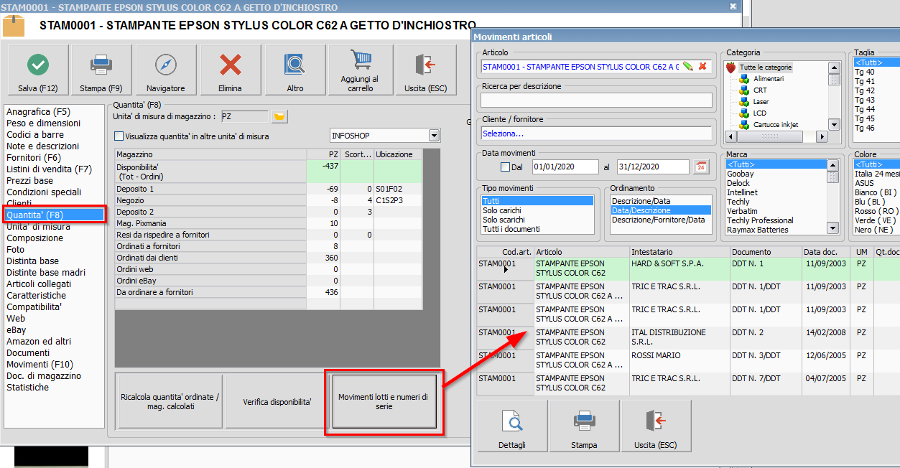Click Ricalcola quantita' ordinate / mag. calcolati

click(170, 402)
